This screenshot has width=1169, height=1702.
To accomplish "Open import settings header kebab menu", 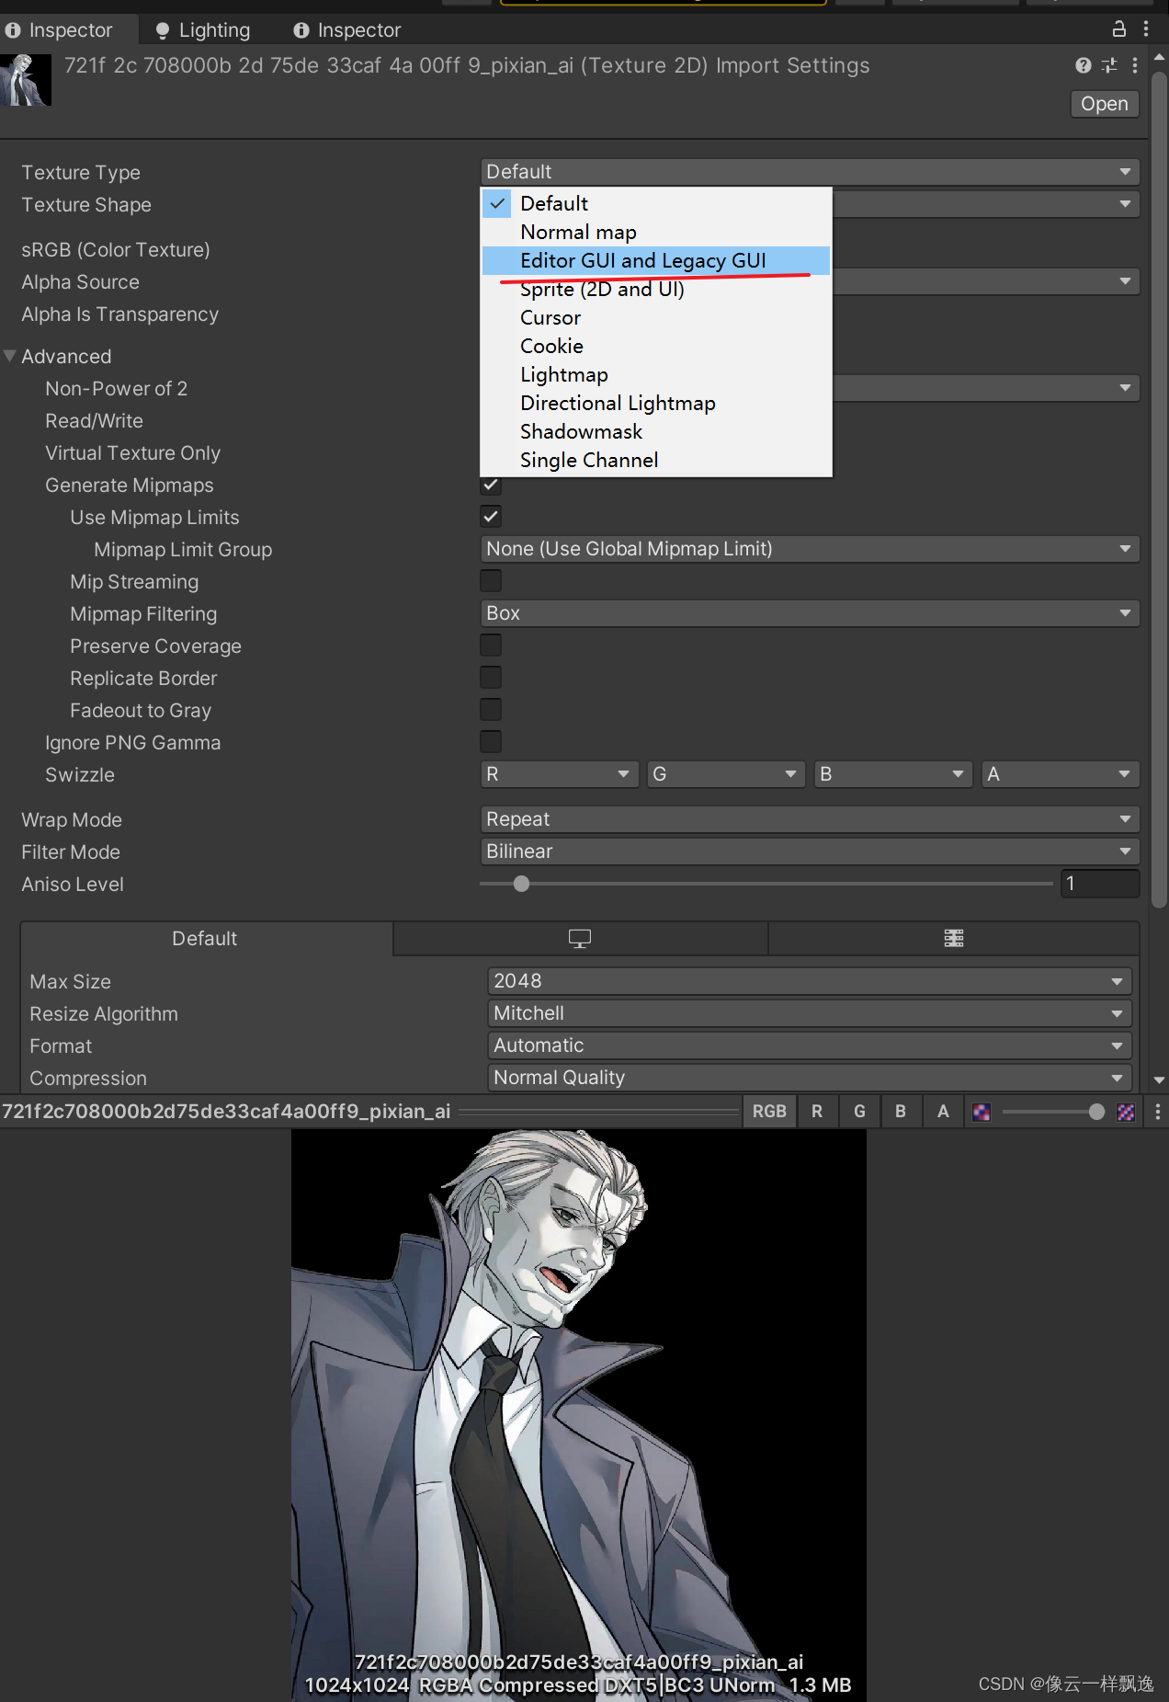I will (1135, 65).
